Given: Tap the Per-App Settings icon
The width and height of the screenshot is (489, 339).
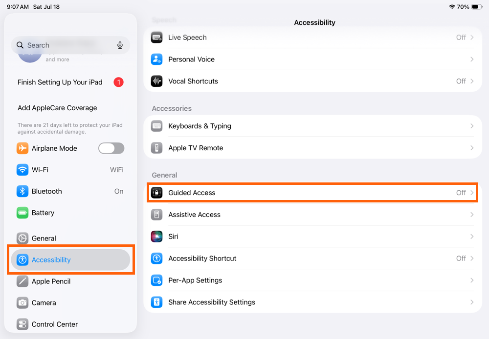Looking at the screenshot, I should click(156, 280).
